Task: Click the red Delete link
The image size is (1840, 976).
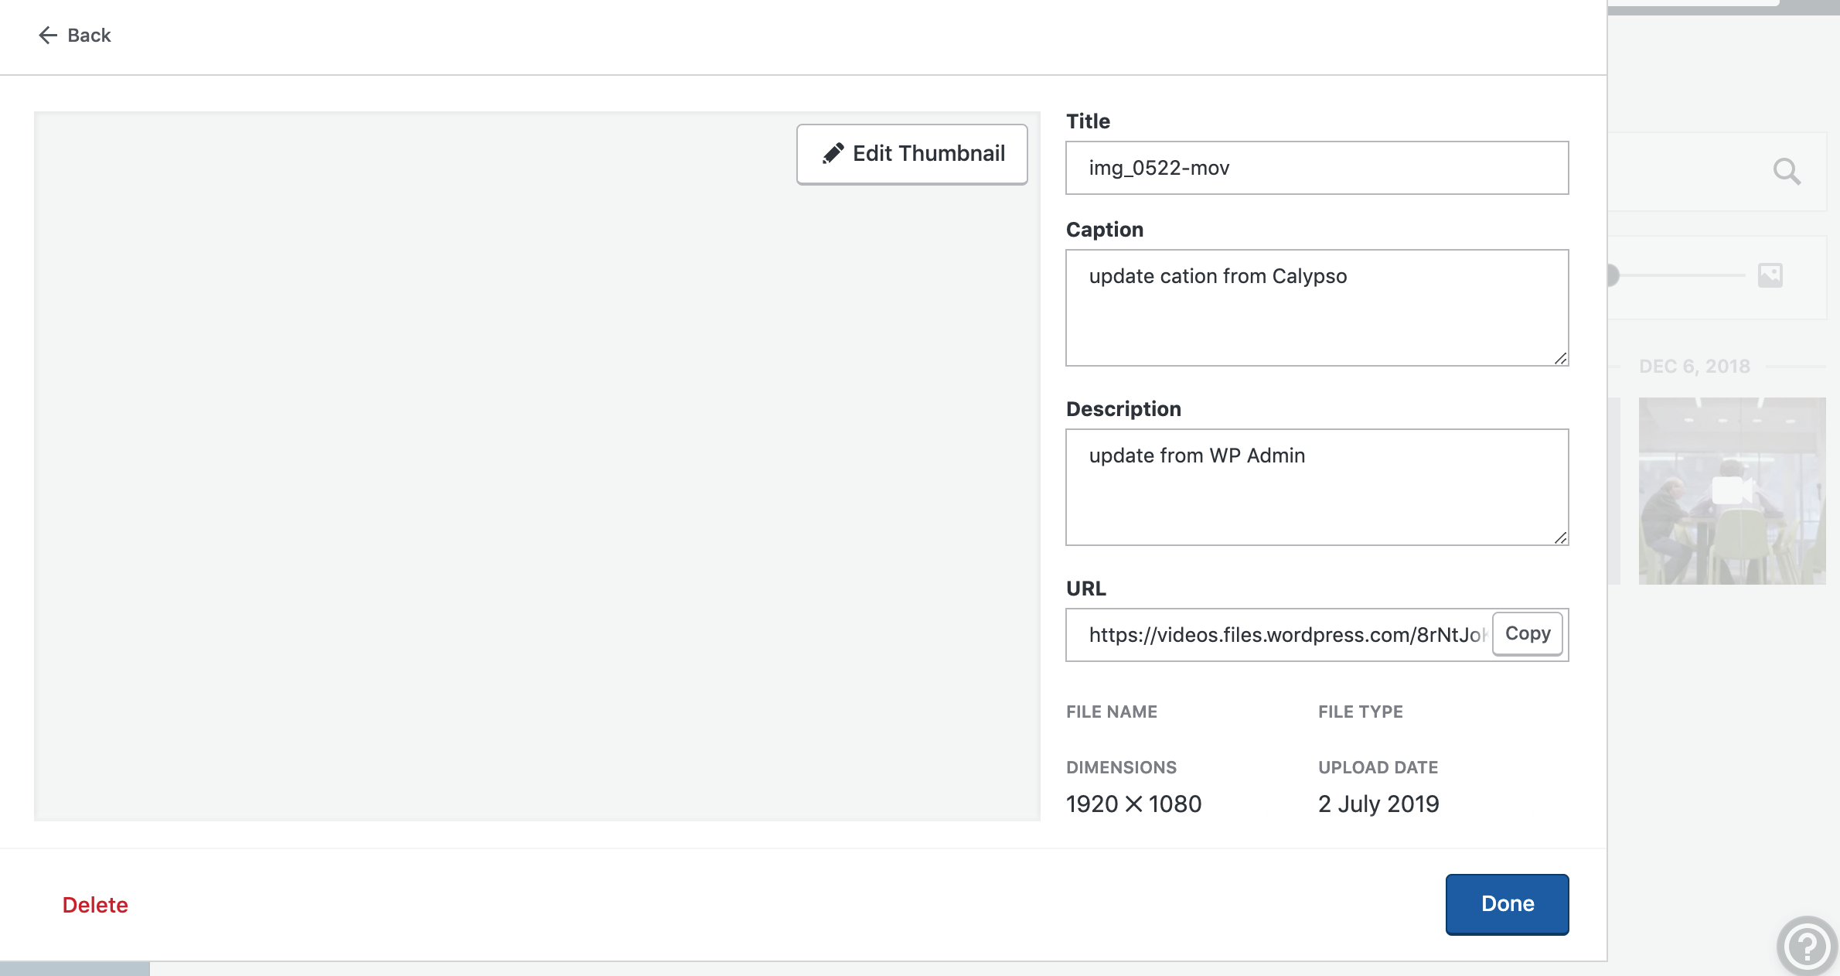Action: (95, 905)
